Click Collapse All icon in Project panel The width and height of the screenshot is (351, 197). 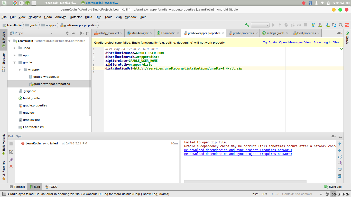pyautogui.click(x=73, y=33)
